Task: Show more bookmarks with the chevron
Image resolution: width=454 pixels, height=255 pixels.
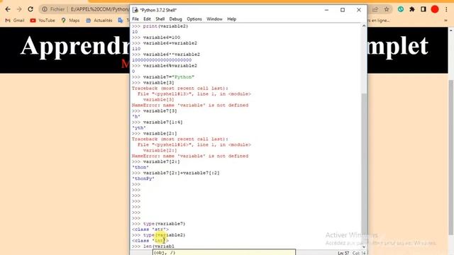Action: click(445, 21)
